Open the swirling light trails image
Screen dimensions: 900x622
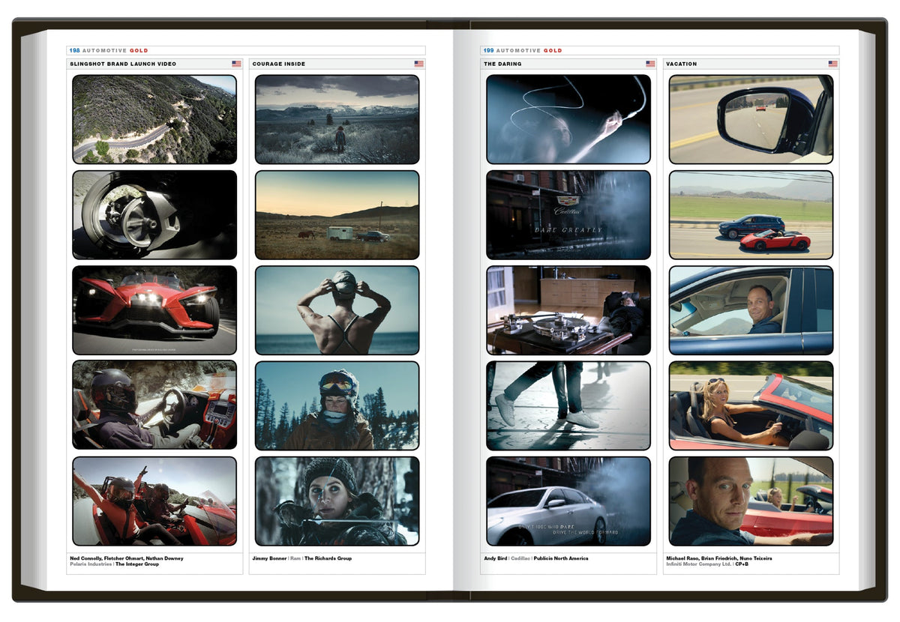tap(568, 119)
